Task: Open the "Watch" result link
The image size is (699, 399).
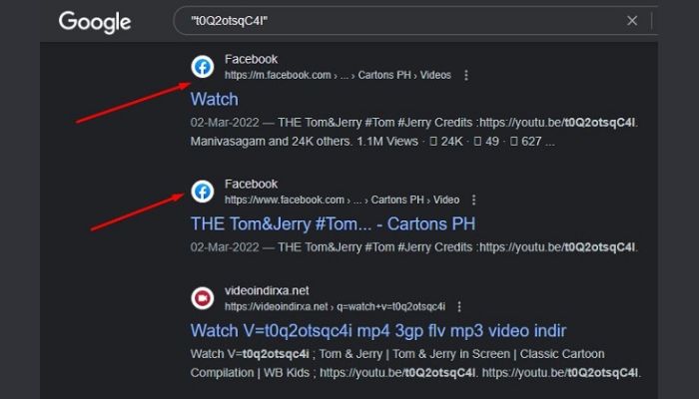Action: point(215,99)
